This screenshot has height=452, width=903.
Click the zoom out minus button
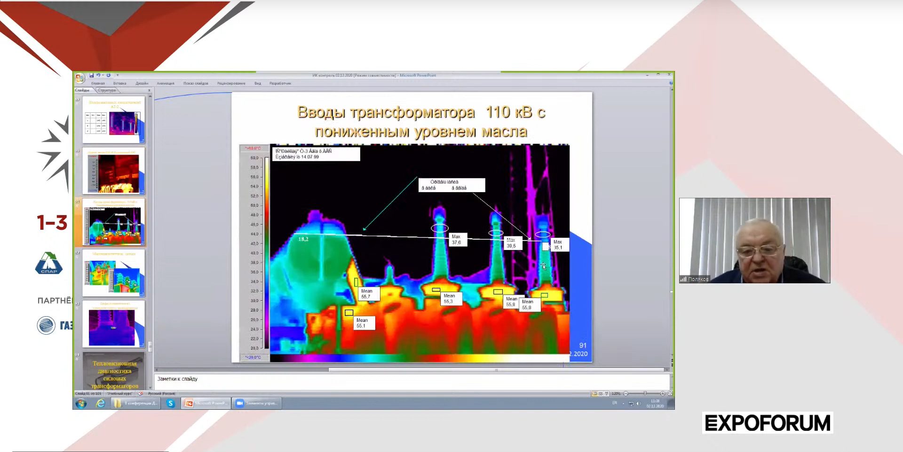626,394
